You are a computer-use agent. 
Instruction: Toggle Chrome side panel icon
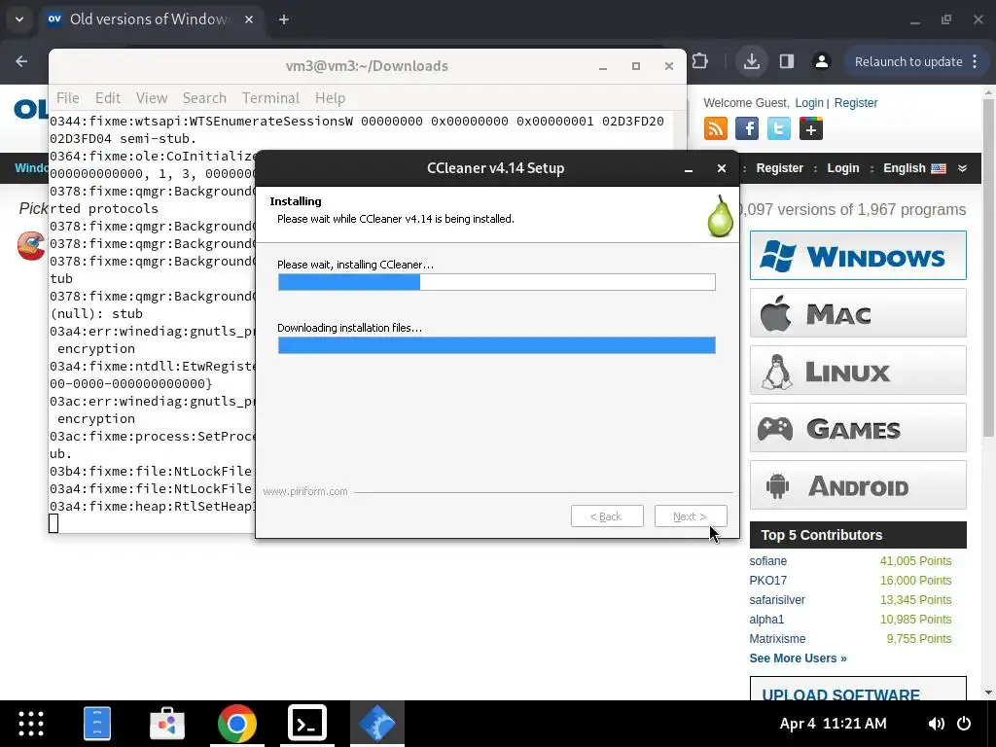pos(786,61)
